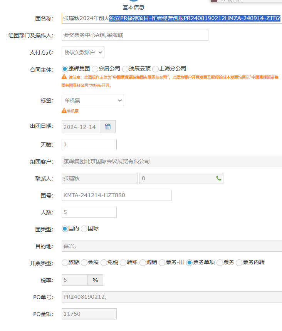Click the 天数 input field

89,145
